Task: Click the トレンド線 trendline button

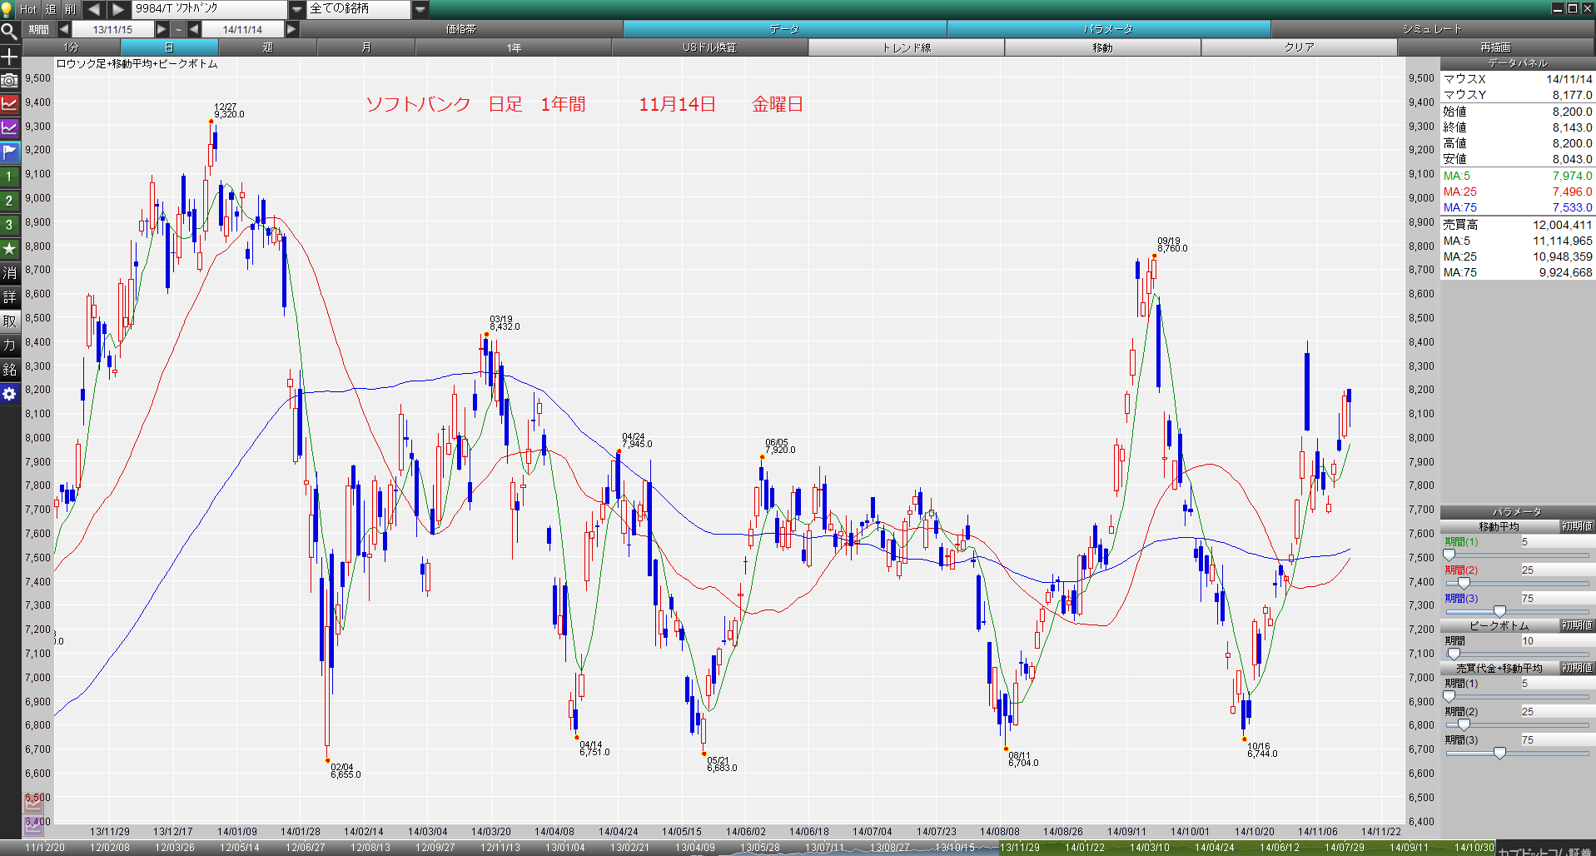Action: (x=907, y=47)
